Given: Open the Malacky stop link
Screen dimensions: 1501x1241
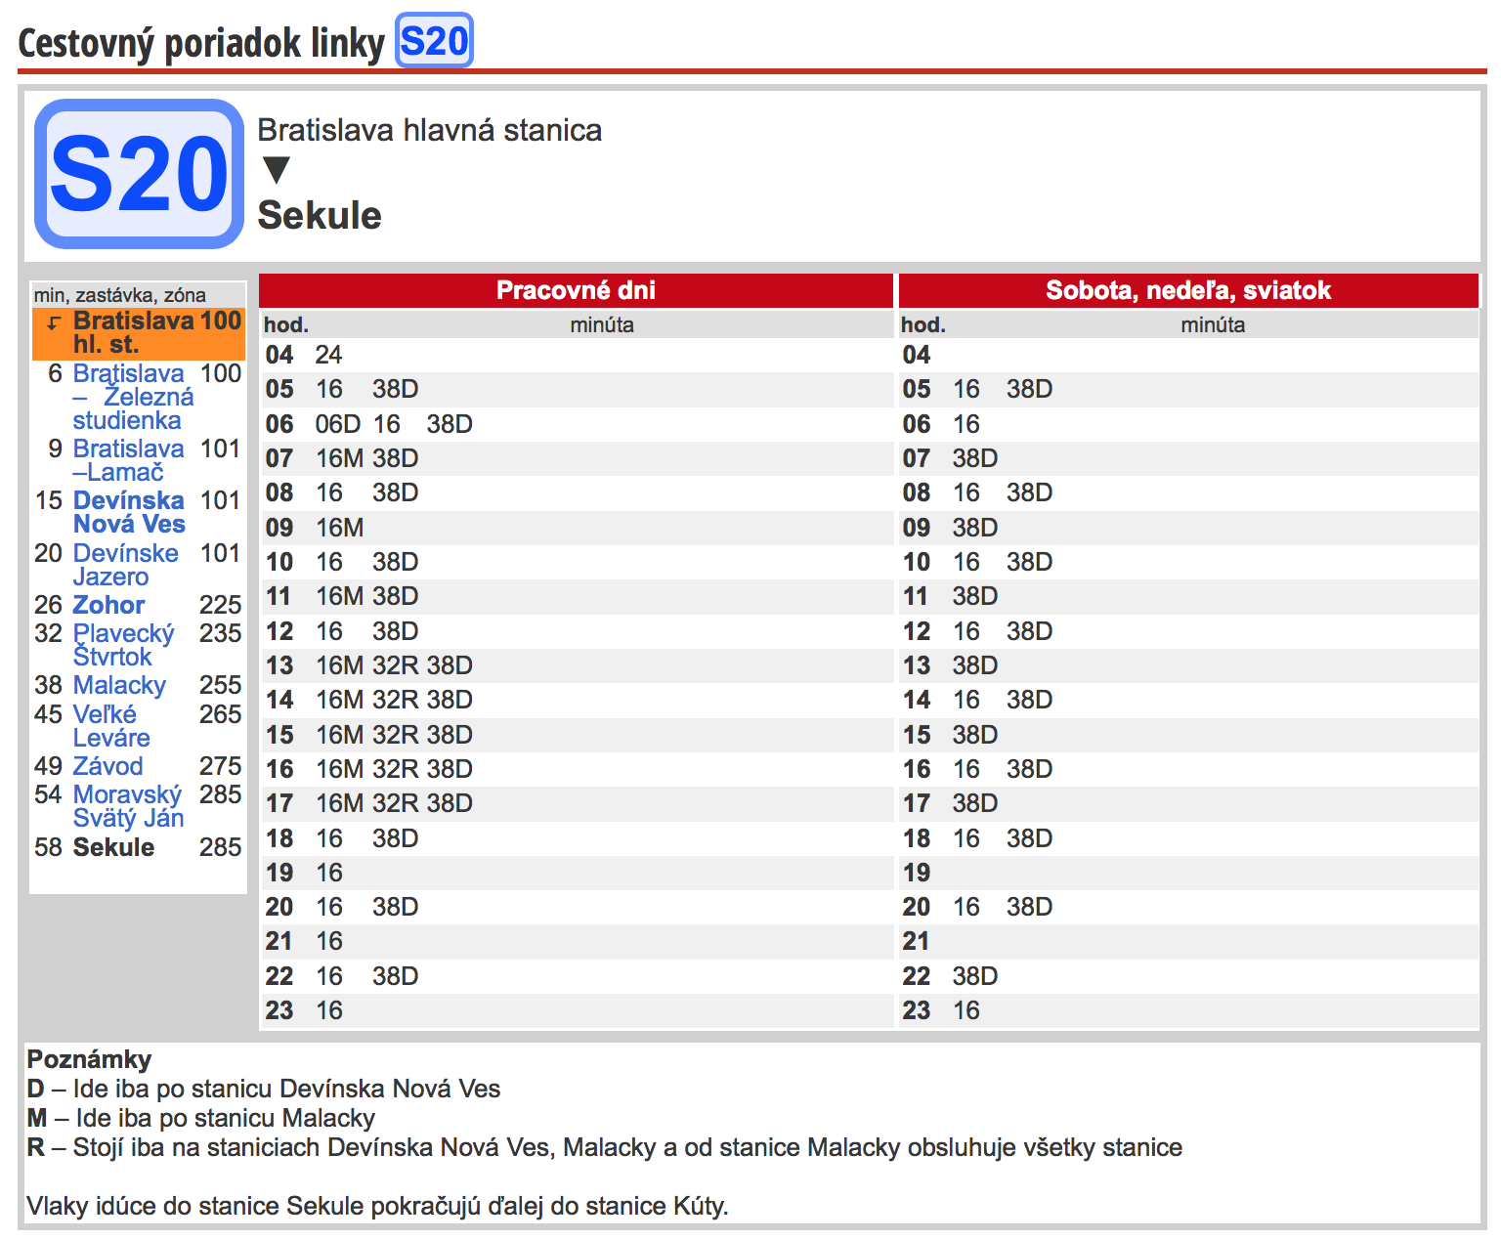Looking at the screenshot, I should (119, 685).
